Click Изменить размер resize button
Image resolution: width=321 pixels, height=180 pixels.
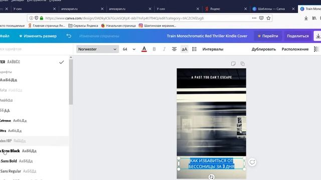point(38,36)
